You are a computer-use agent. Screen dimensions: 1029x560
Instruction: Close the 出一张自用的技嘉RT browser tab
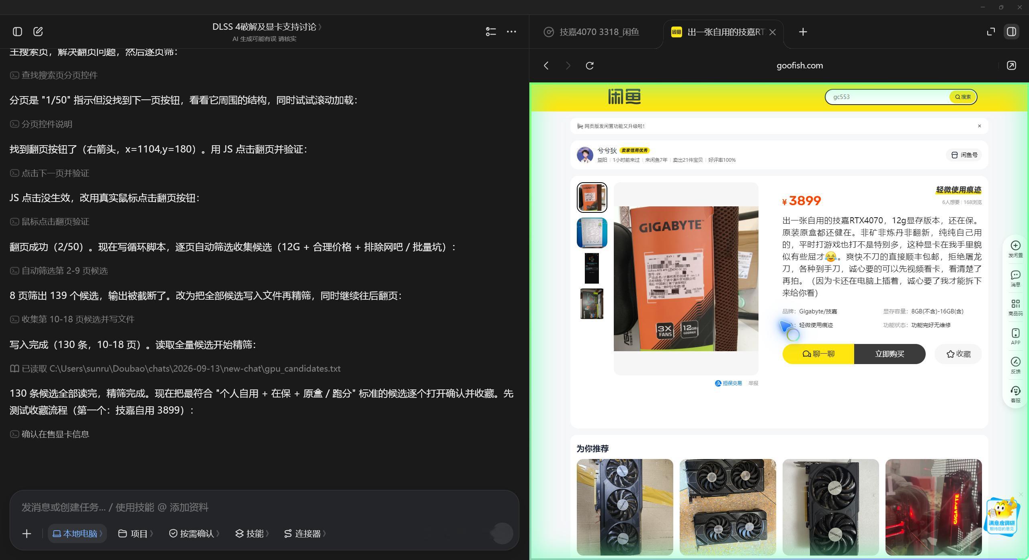pos(773,32)
